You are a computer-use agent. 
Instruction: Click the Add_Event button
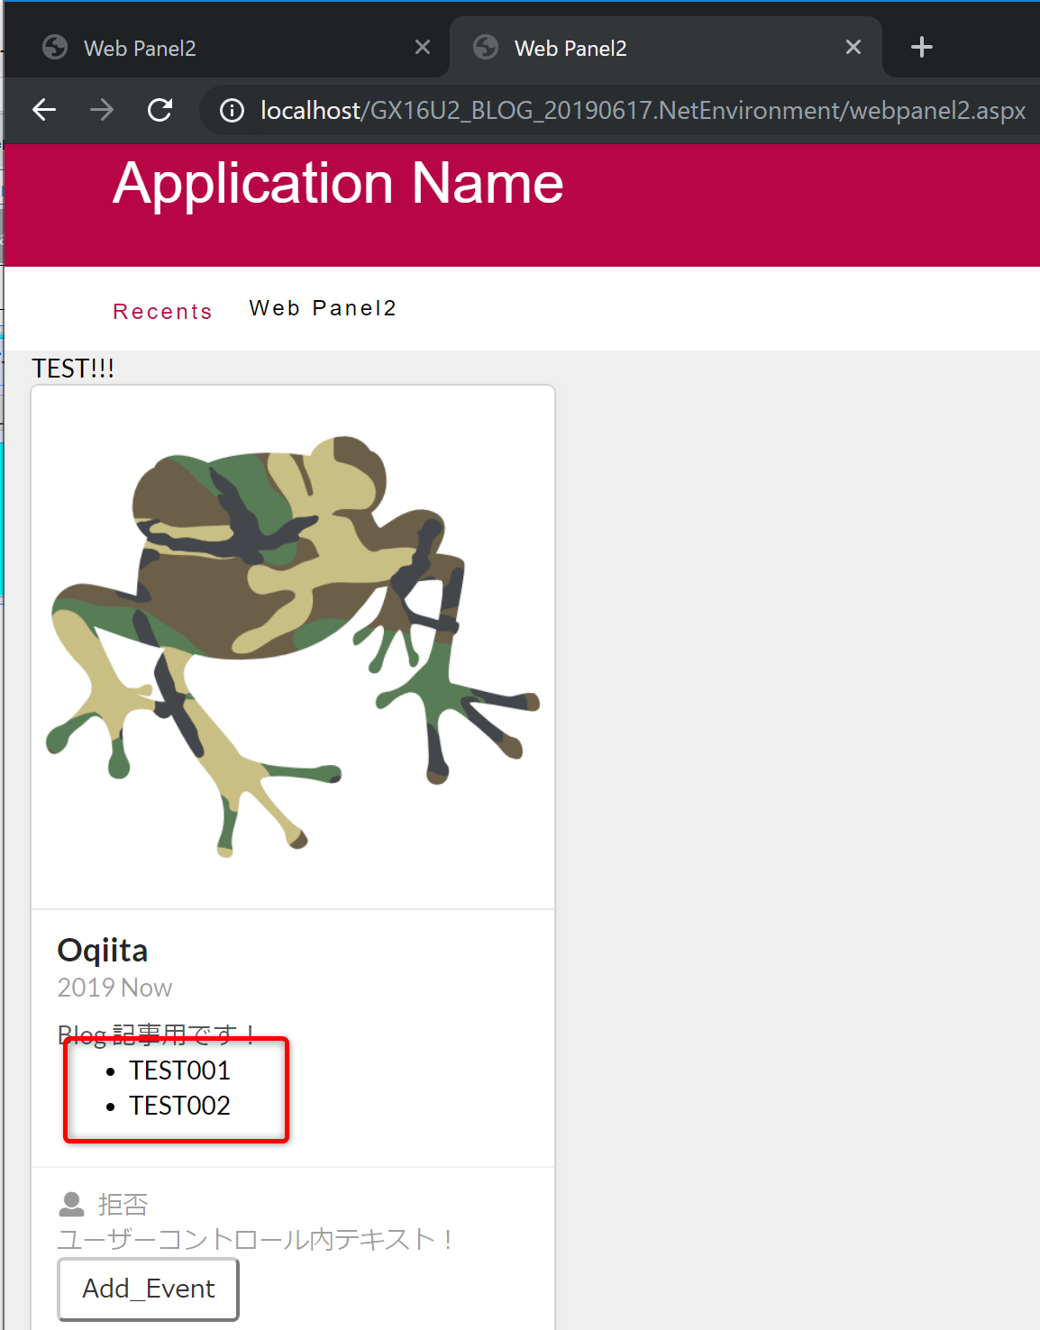tap(149, 1289)
